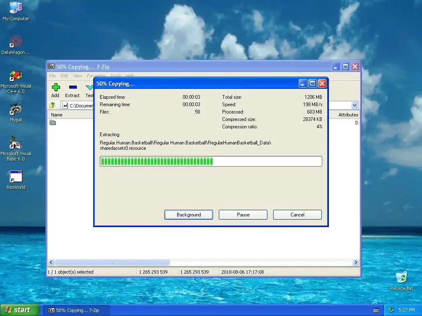Launch the Mypal browser shortcut
This screenshot has height=316, width=422.
click(x=16, y=112)
